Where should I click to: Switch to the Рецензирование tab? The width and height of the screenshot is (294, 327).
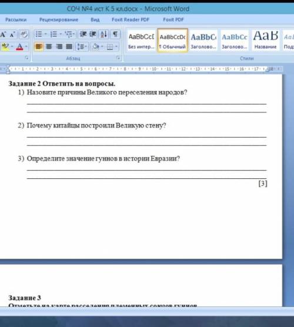(59, 20)
